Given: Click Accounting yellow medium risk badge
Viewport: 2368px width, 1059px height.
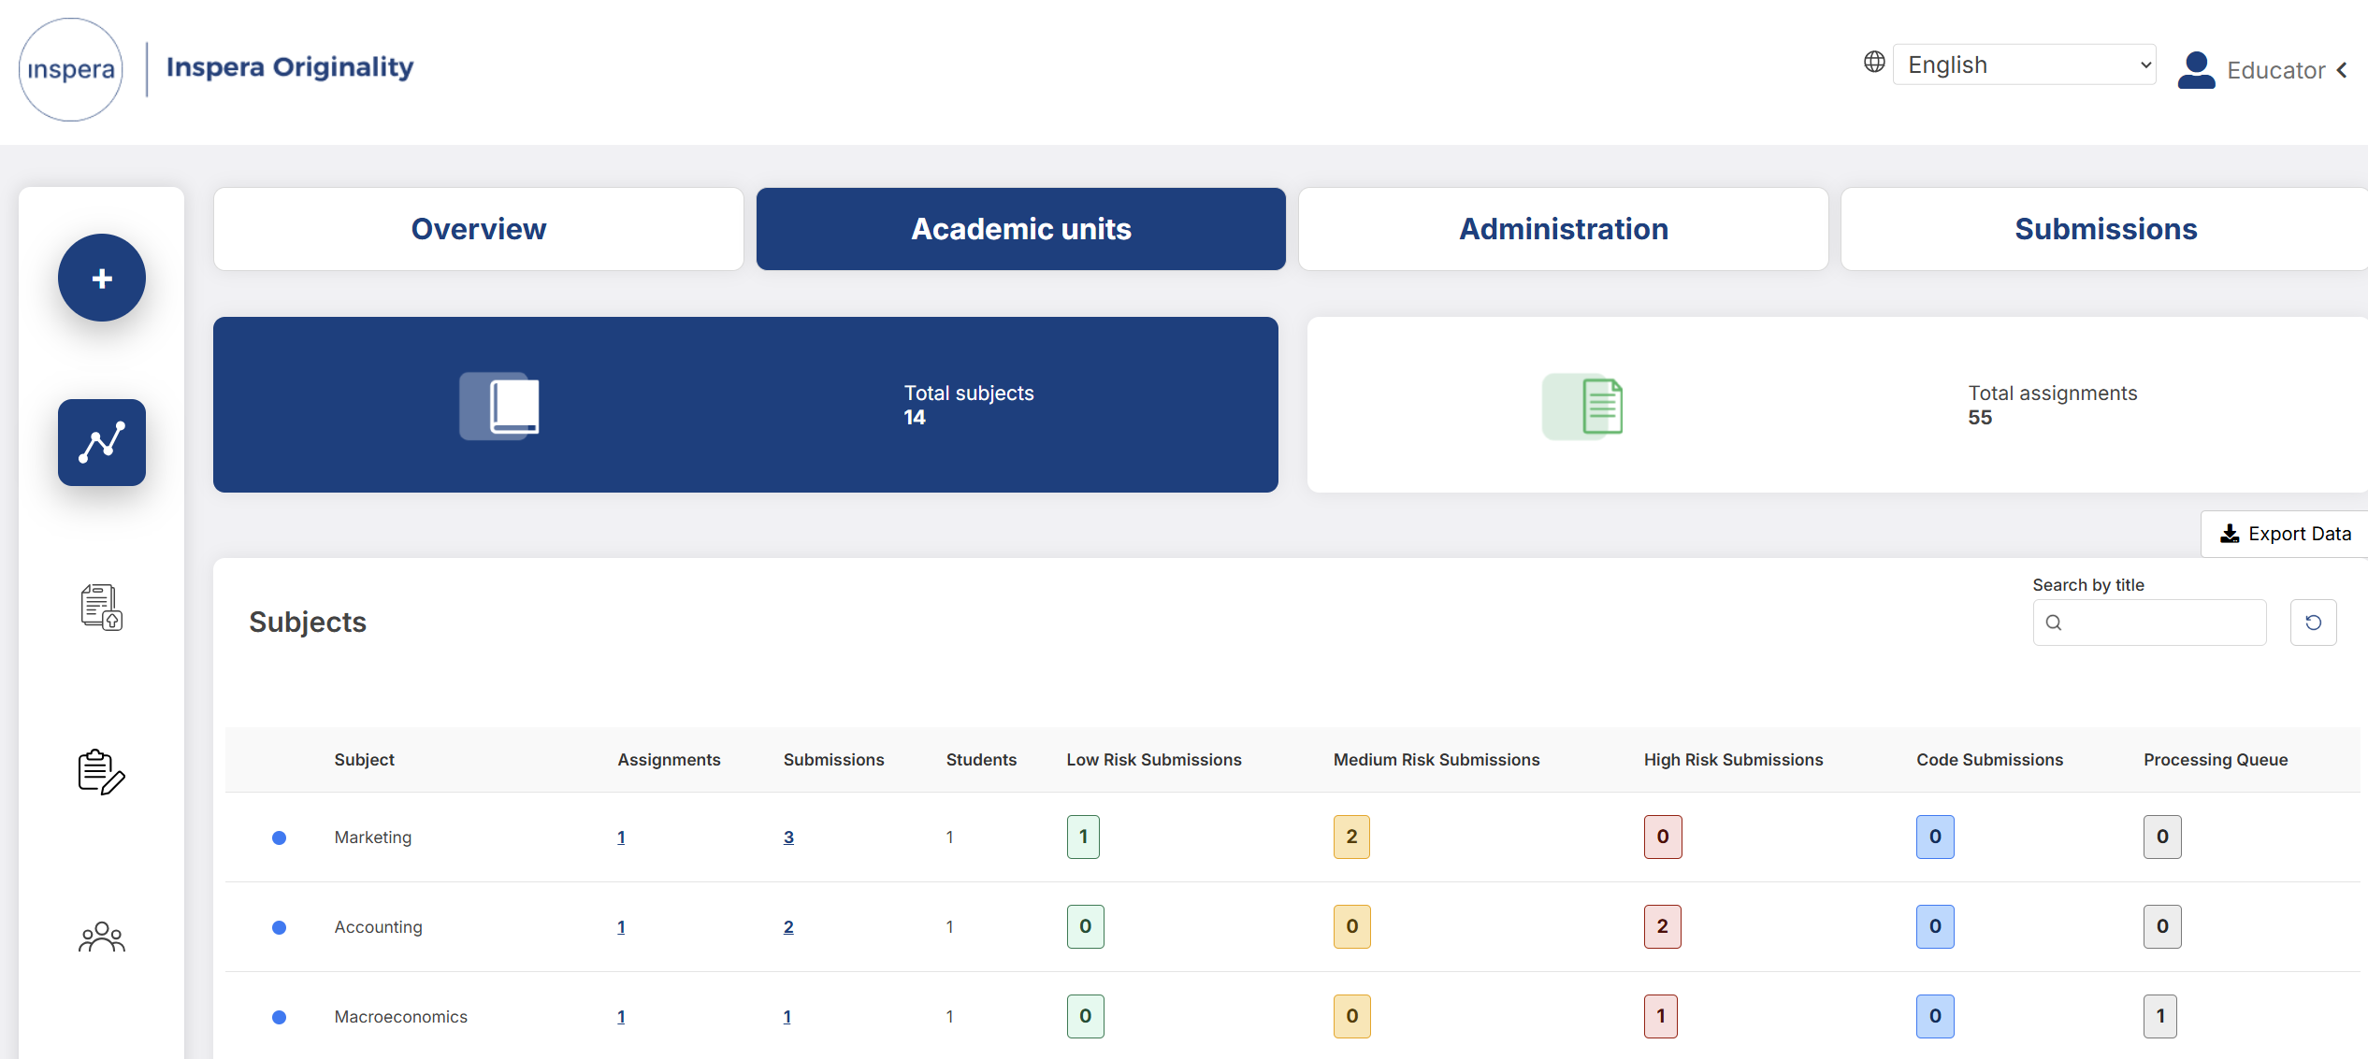Looking at the screenshot, I should [x=1351, y=926].
